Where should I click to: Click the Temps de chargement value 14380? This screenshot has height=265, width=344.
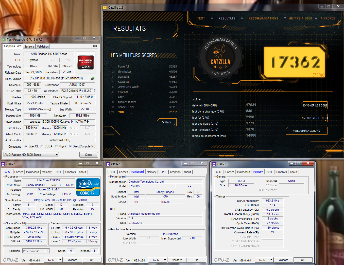[x=251, y=135]
